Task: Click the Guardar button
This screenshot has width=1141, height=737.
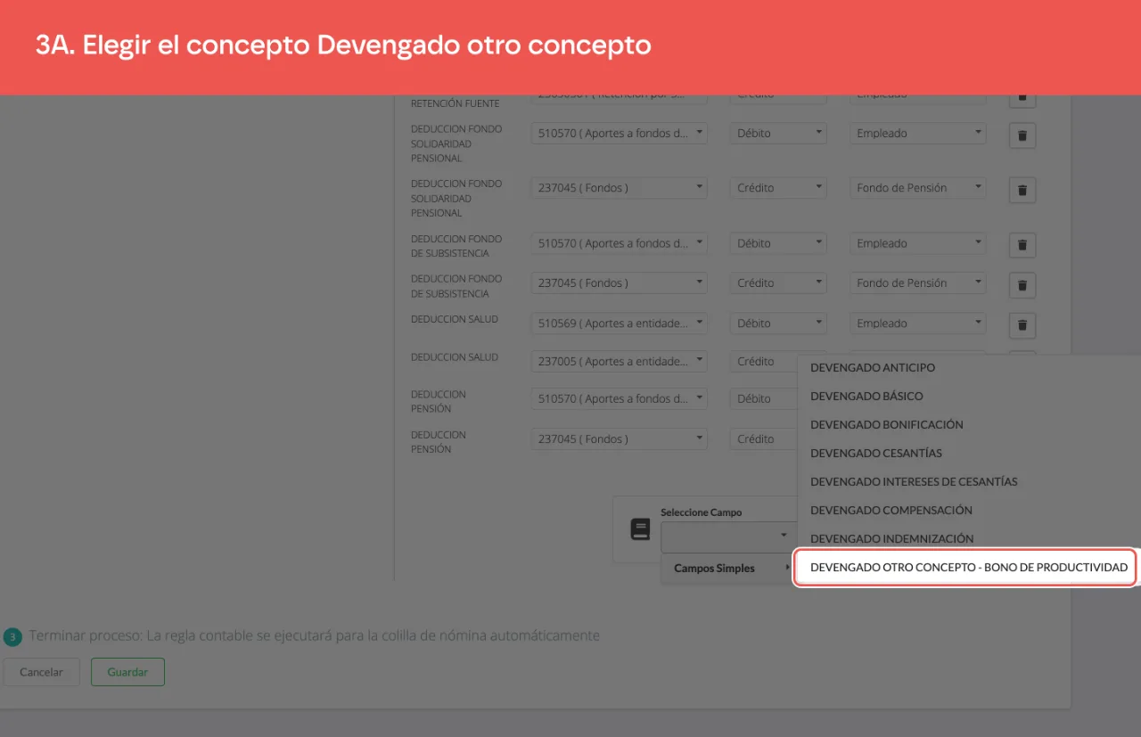Action: [x=127, y=672]
